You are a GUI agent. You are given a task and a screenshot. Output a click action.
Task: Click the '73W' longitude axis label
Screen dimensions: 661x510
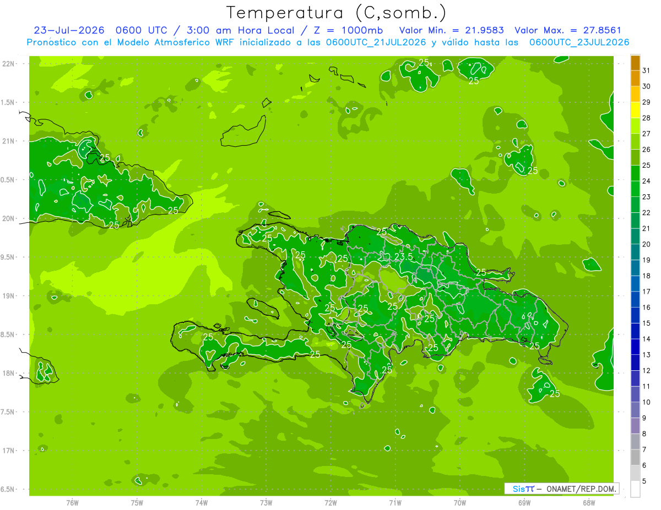[266, 503]
